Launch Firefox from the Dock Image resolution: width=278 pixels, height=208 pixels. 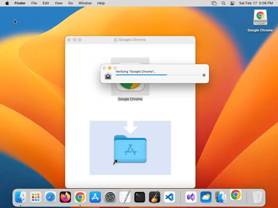(x=65, y=197)
